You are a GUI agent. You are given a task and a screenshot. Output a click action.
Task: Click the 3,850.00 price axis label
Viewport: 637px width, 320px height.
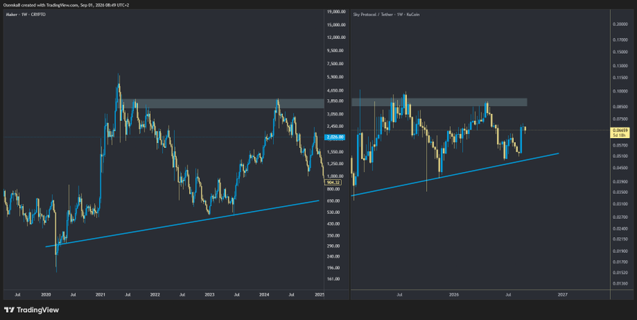(x=335, y=101)
